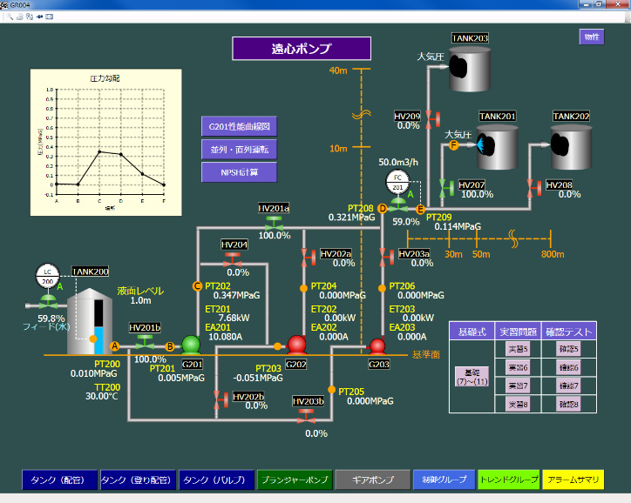Click the NPSH計算 button
The height and width of the screenshot is (503, 631).
239,171
